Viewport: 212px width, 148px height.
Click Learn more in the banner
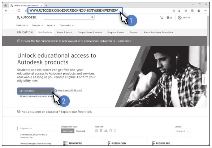124,41
